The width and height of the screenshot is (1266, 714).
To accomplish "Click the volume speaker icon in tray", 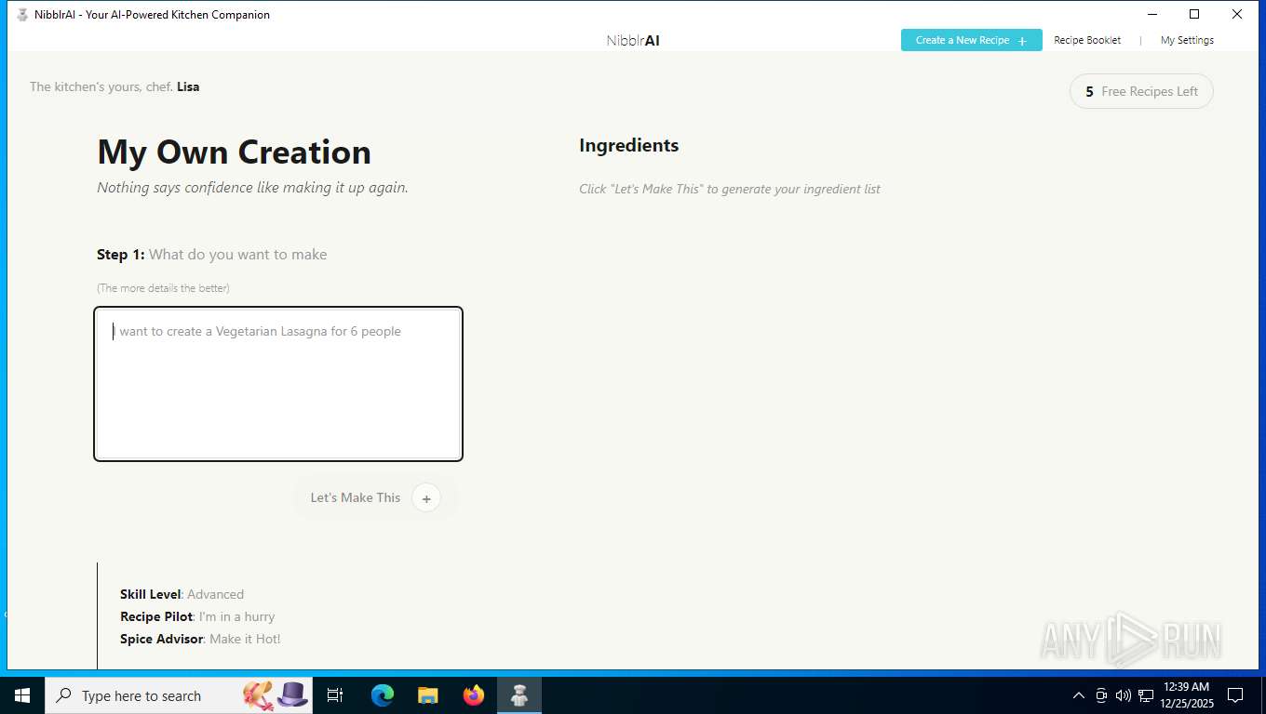I will point(1124,695).
